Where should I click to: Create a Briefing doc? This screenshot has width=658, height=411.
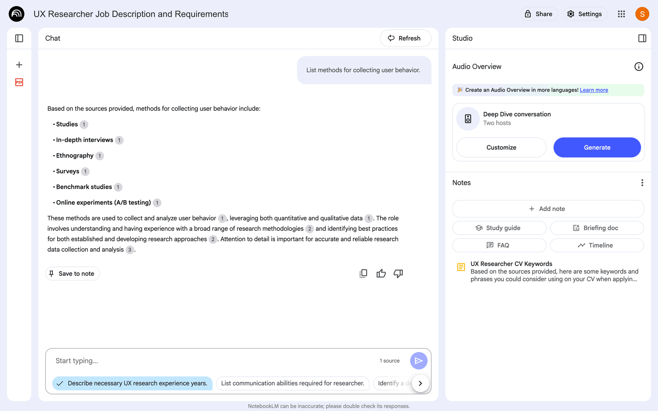tap(597, 228)
